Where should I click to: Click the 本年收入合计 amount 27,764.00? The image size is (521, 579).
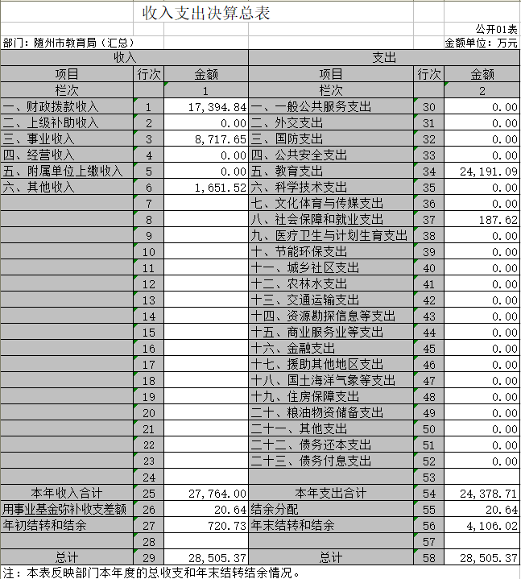tap(206, 493)
